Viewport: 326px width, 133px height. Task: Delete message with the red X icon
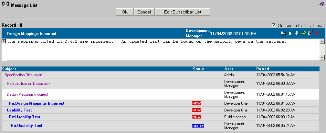click(x=317, y=33)
